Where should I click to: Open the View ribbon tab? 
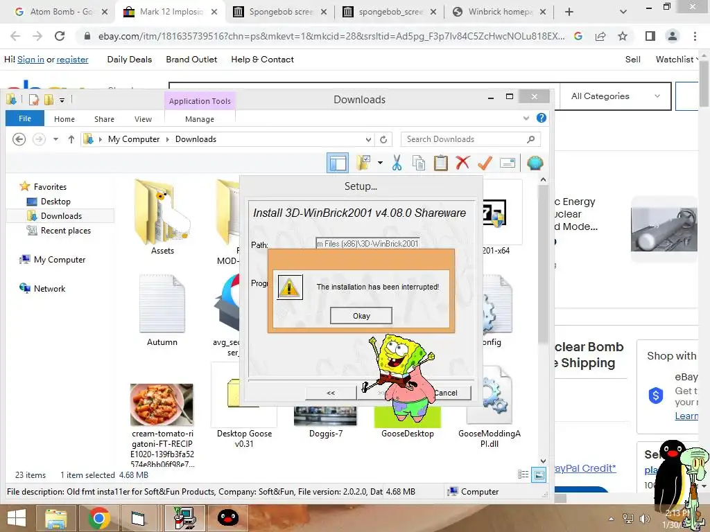(x=143, y=119)
